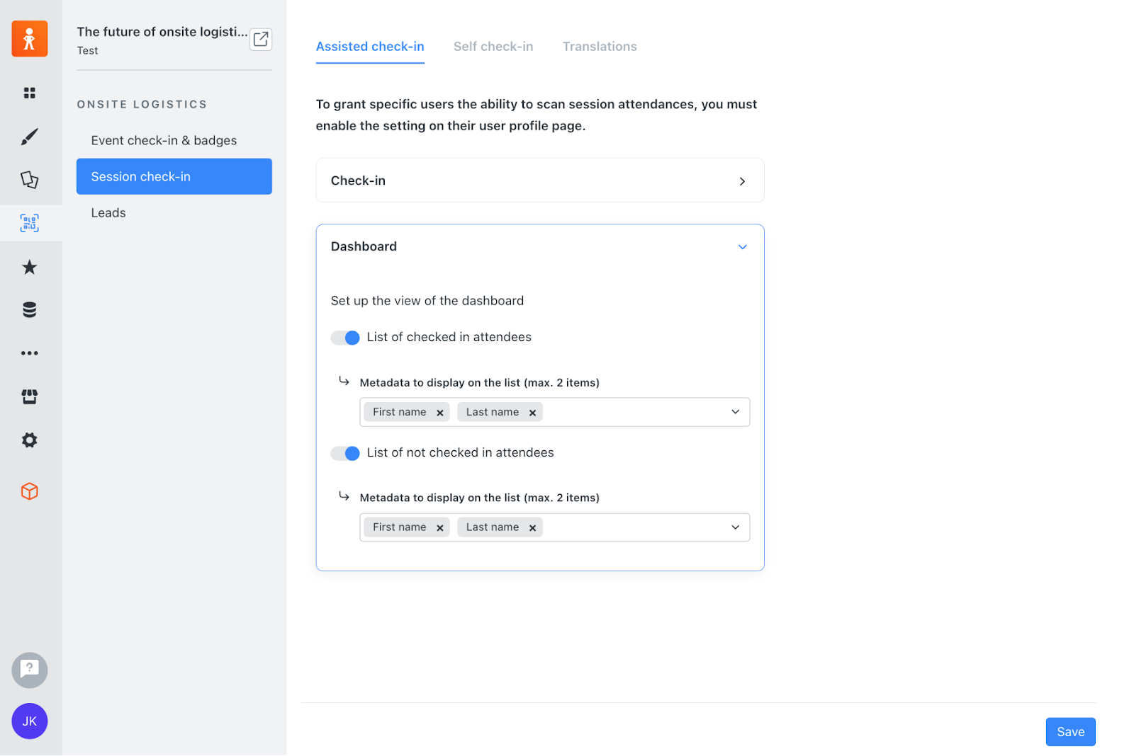Collapse the Dashboard section chevron

pyautogui.click(x=742, y=247)
